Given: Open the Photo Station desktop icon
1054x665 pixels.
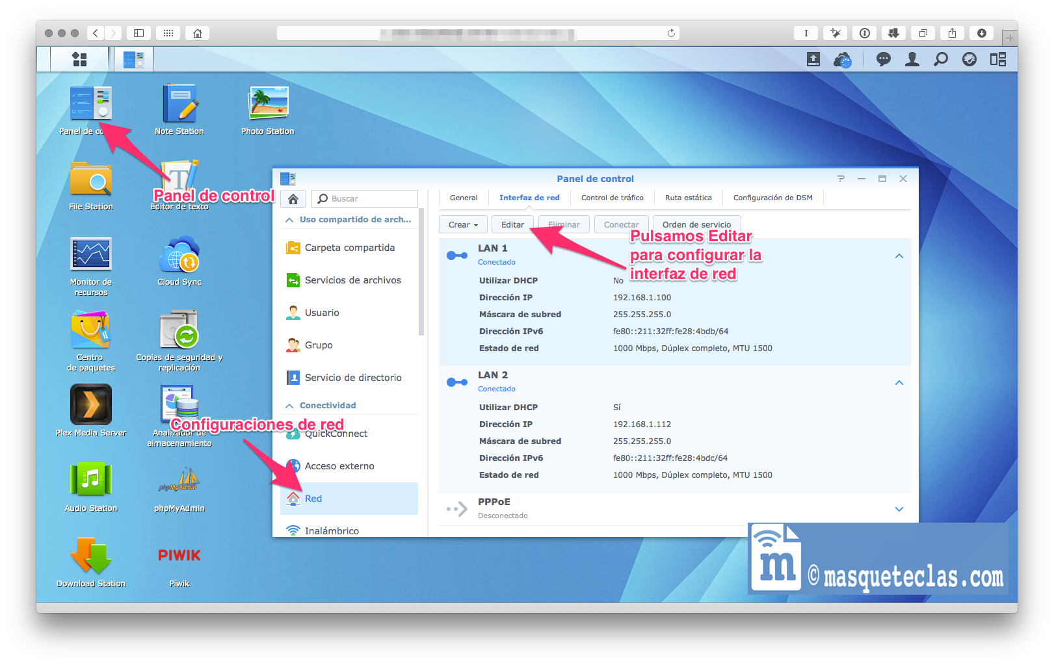Looking at the screenshot, I should [x=267, y=105].
